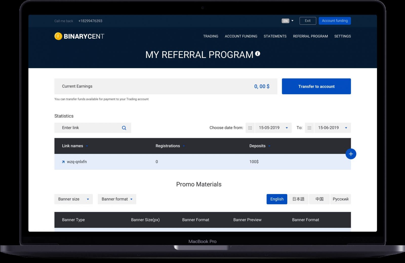
Task: Click the wzq-qnlxfn link name
Action: 77,162
